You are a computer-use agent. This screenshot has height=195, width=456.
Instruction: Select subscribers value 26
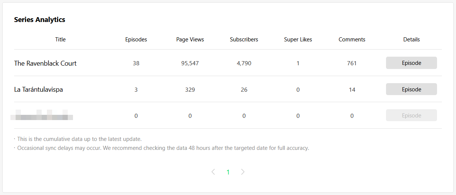[x=244, y=90]
